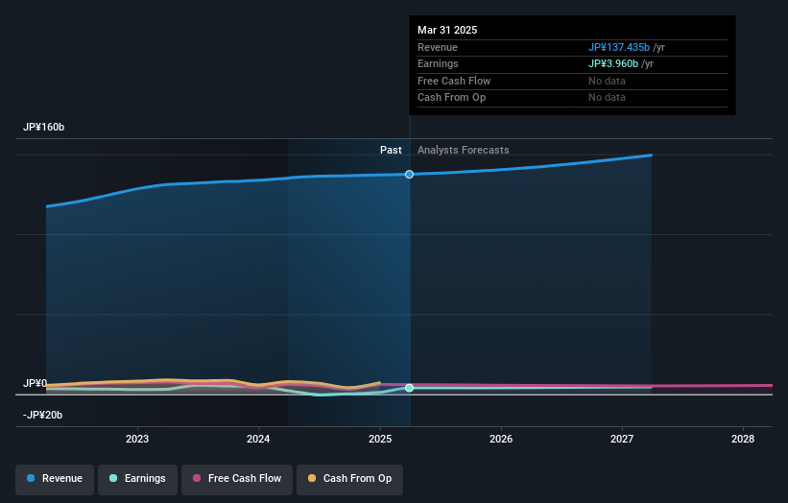Screen dimensions: 788x503
Task: Click the 2023 x-axis label
Action: point(137,440)
